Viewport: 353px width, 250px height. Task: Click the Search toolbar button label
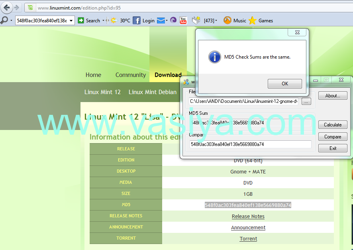(93, 20)
